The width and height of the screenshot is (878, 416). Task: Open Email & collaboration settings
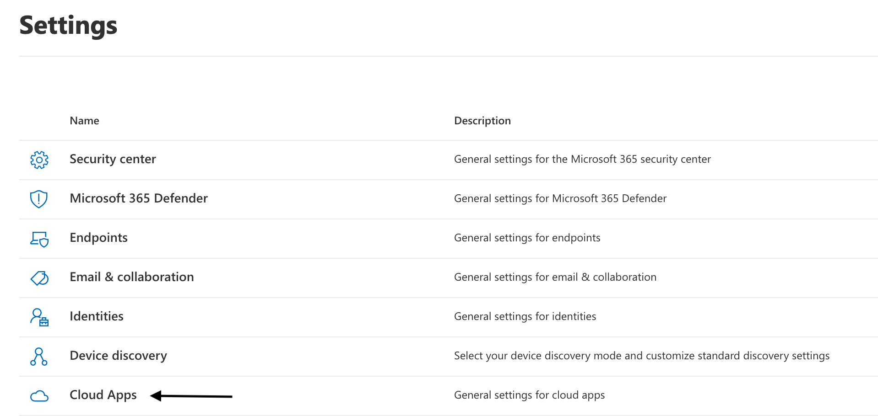point(131,277)
